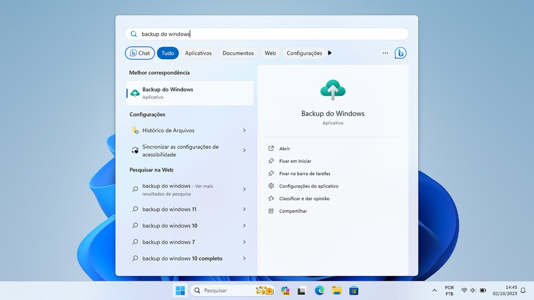Screen dimensions: 534x300
Task: Open the Backup do Windows best match
Action: click(190, 93)
